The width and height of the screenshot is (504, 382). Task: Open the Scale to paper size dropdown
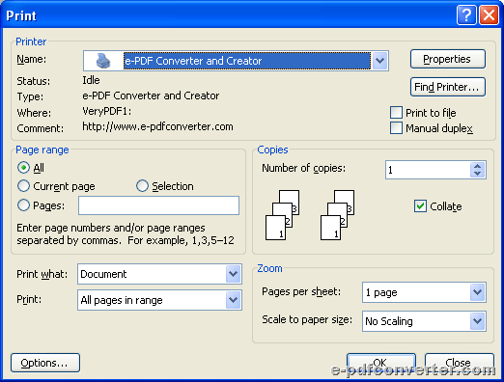[x=477, y=321]
